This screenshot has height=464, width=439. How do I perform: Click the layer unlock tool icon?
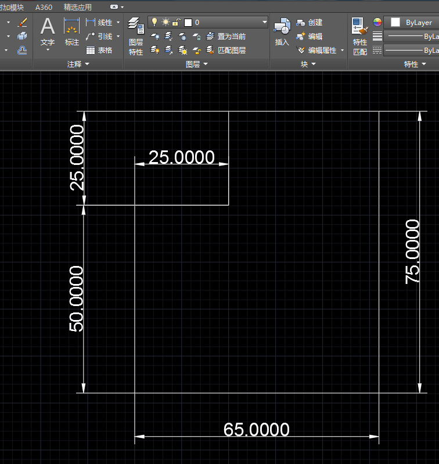pyautogui.click(x=197, y=51)
